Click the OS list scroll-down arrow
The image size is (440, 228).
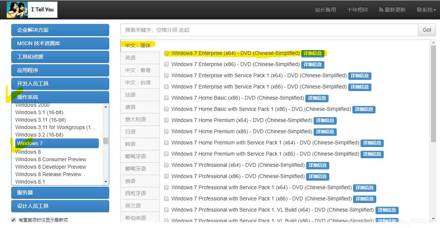pyautogui.click(x=106, y=182)
